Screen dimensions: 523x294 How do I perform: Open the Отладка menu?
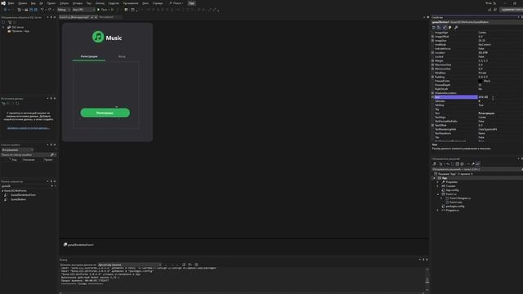(78, 3)
